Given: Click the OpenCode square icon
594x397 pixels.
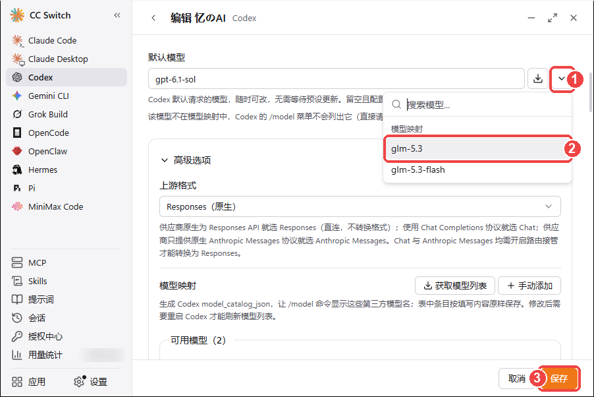Looking at the screenshot, I should 17,133.
